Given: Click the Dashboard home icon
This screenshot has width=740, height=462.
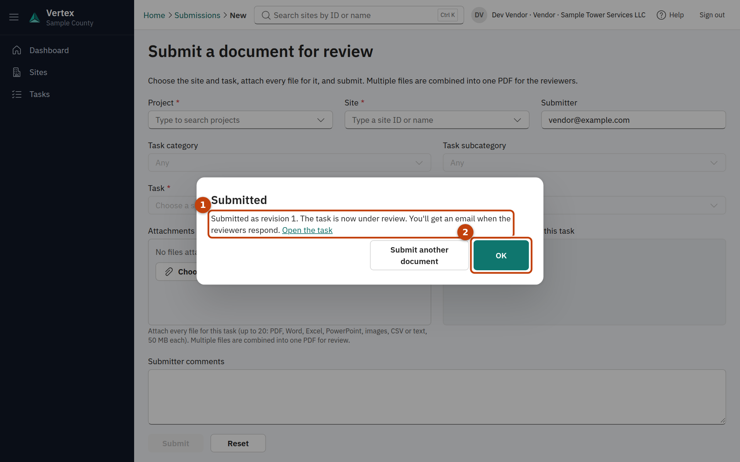Looking at the screenshot, I should tap(17, 50).
